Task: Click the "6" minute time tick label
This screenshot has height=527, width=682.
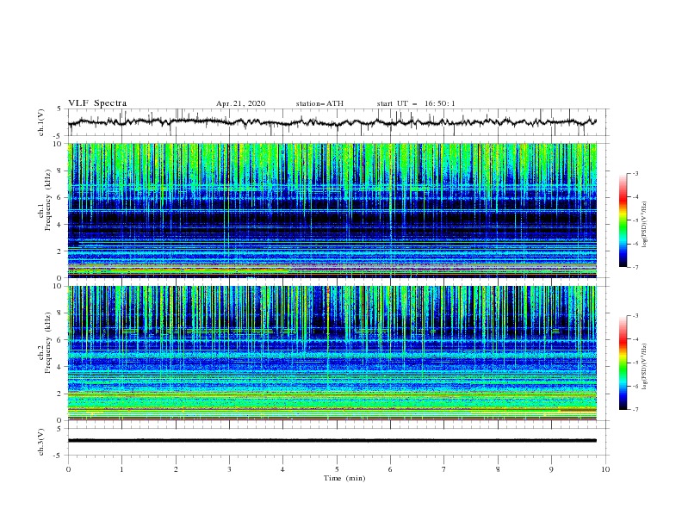Action: (390, 469)
